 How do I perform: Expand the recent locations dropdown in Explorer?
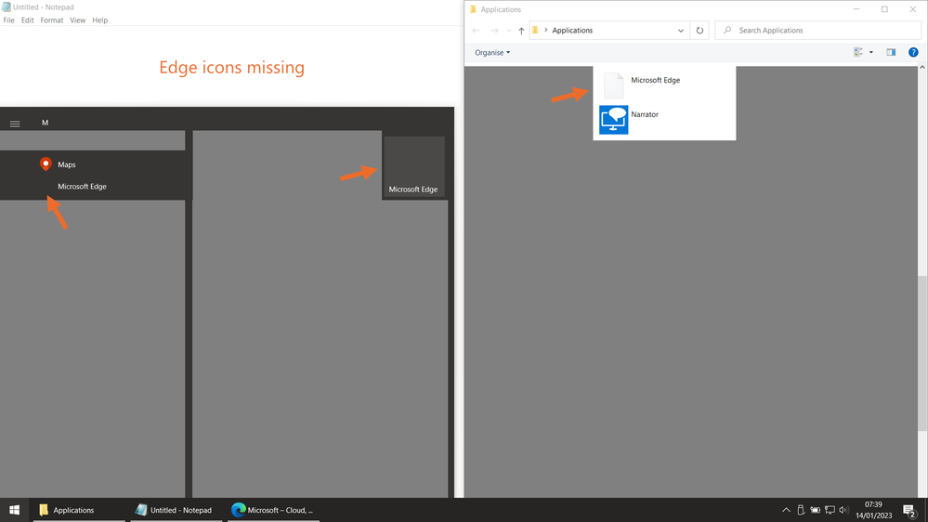pyautogui.click(x=509, y=31)
